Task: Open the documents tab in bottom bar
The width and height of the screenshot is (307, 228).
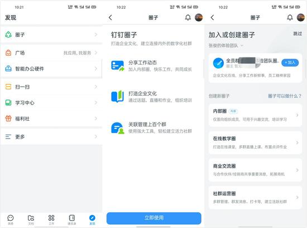Action: pos(31,220)
